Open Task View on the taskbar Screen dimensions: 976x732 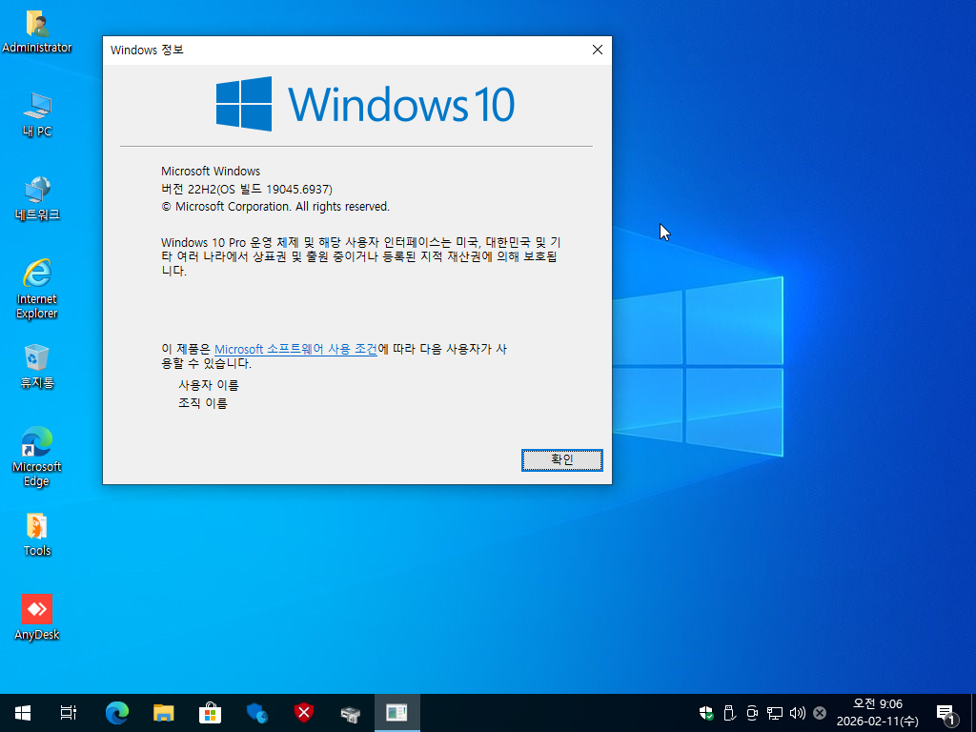pyautogui.click(x=69, y=713)
